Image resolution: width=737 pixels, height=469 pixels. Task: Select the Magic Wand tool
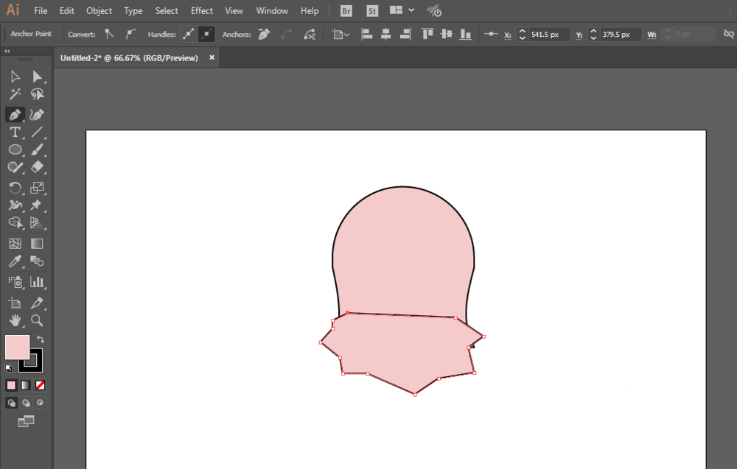(x=15, y=94)
